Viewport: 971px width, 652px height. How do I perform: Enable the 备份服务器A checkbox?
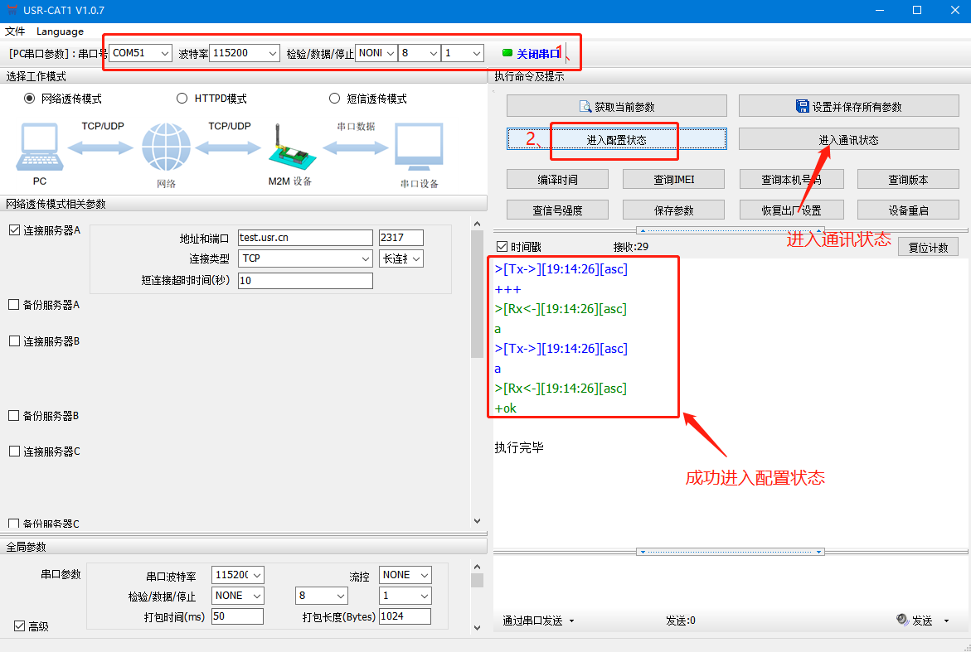[x=14, y=305]
